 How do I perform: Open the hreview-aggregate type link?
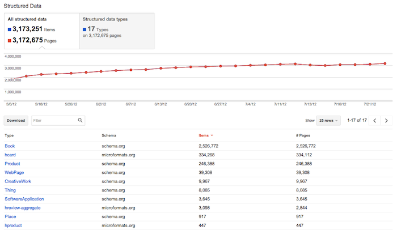tap(22, 208)
